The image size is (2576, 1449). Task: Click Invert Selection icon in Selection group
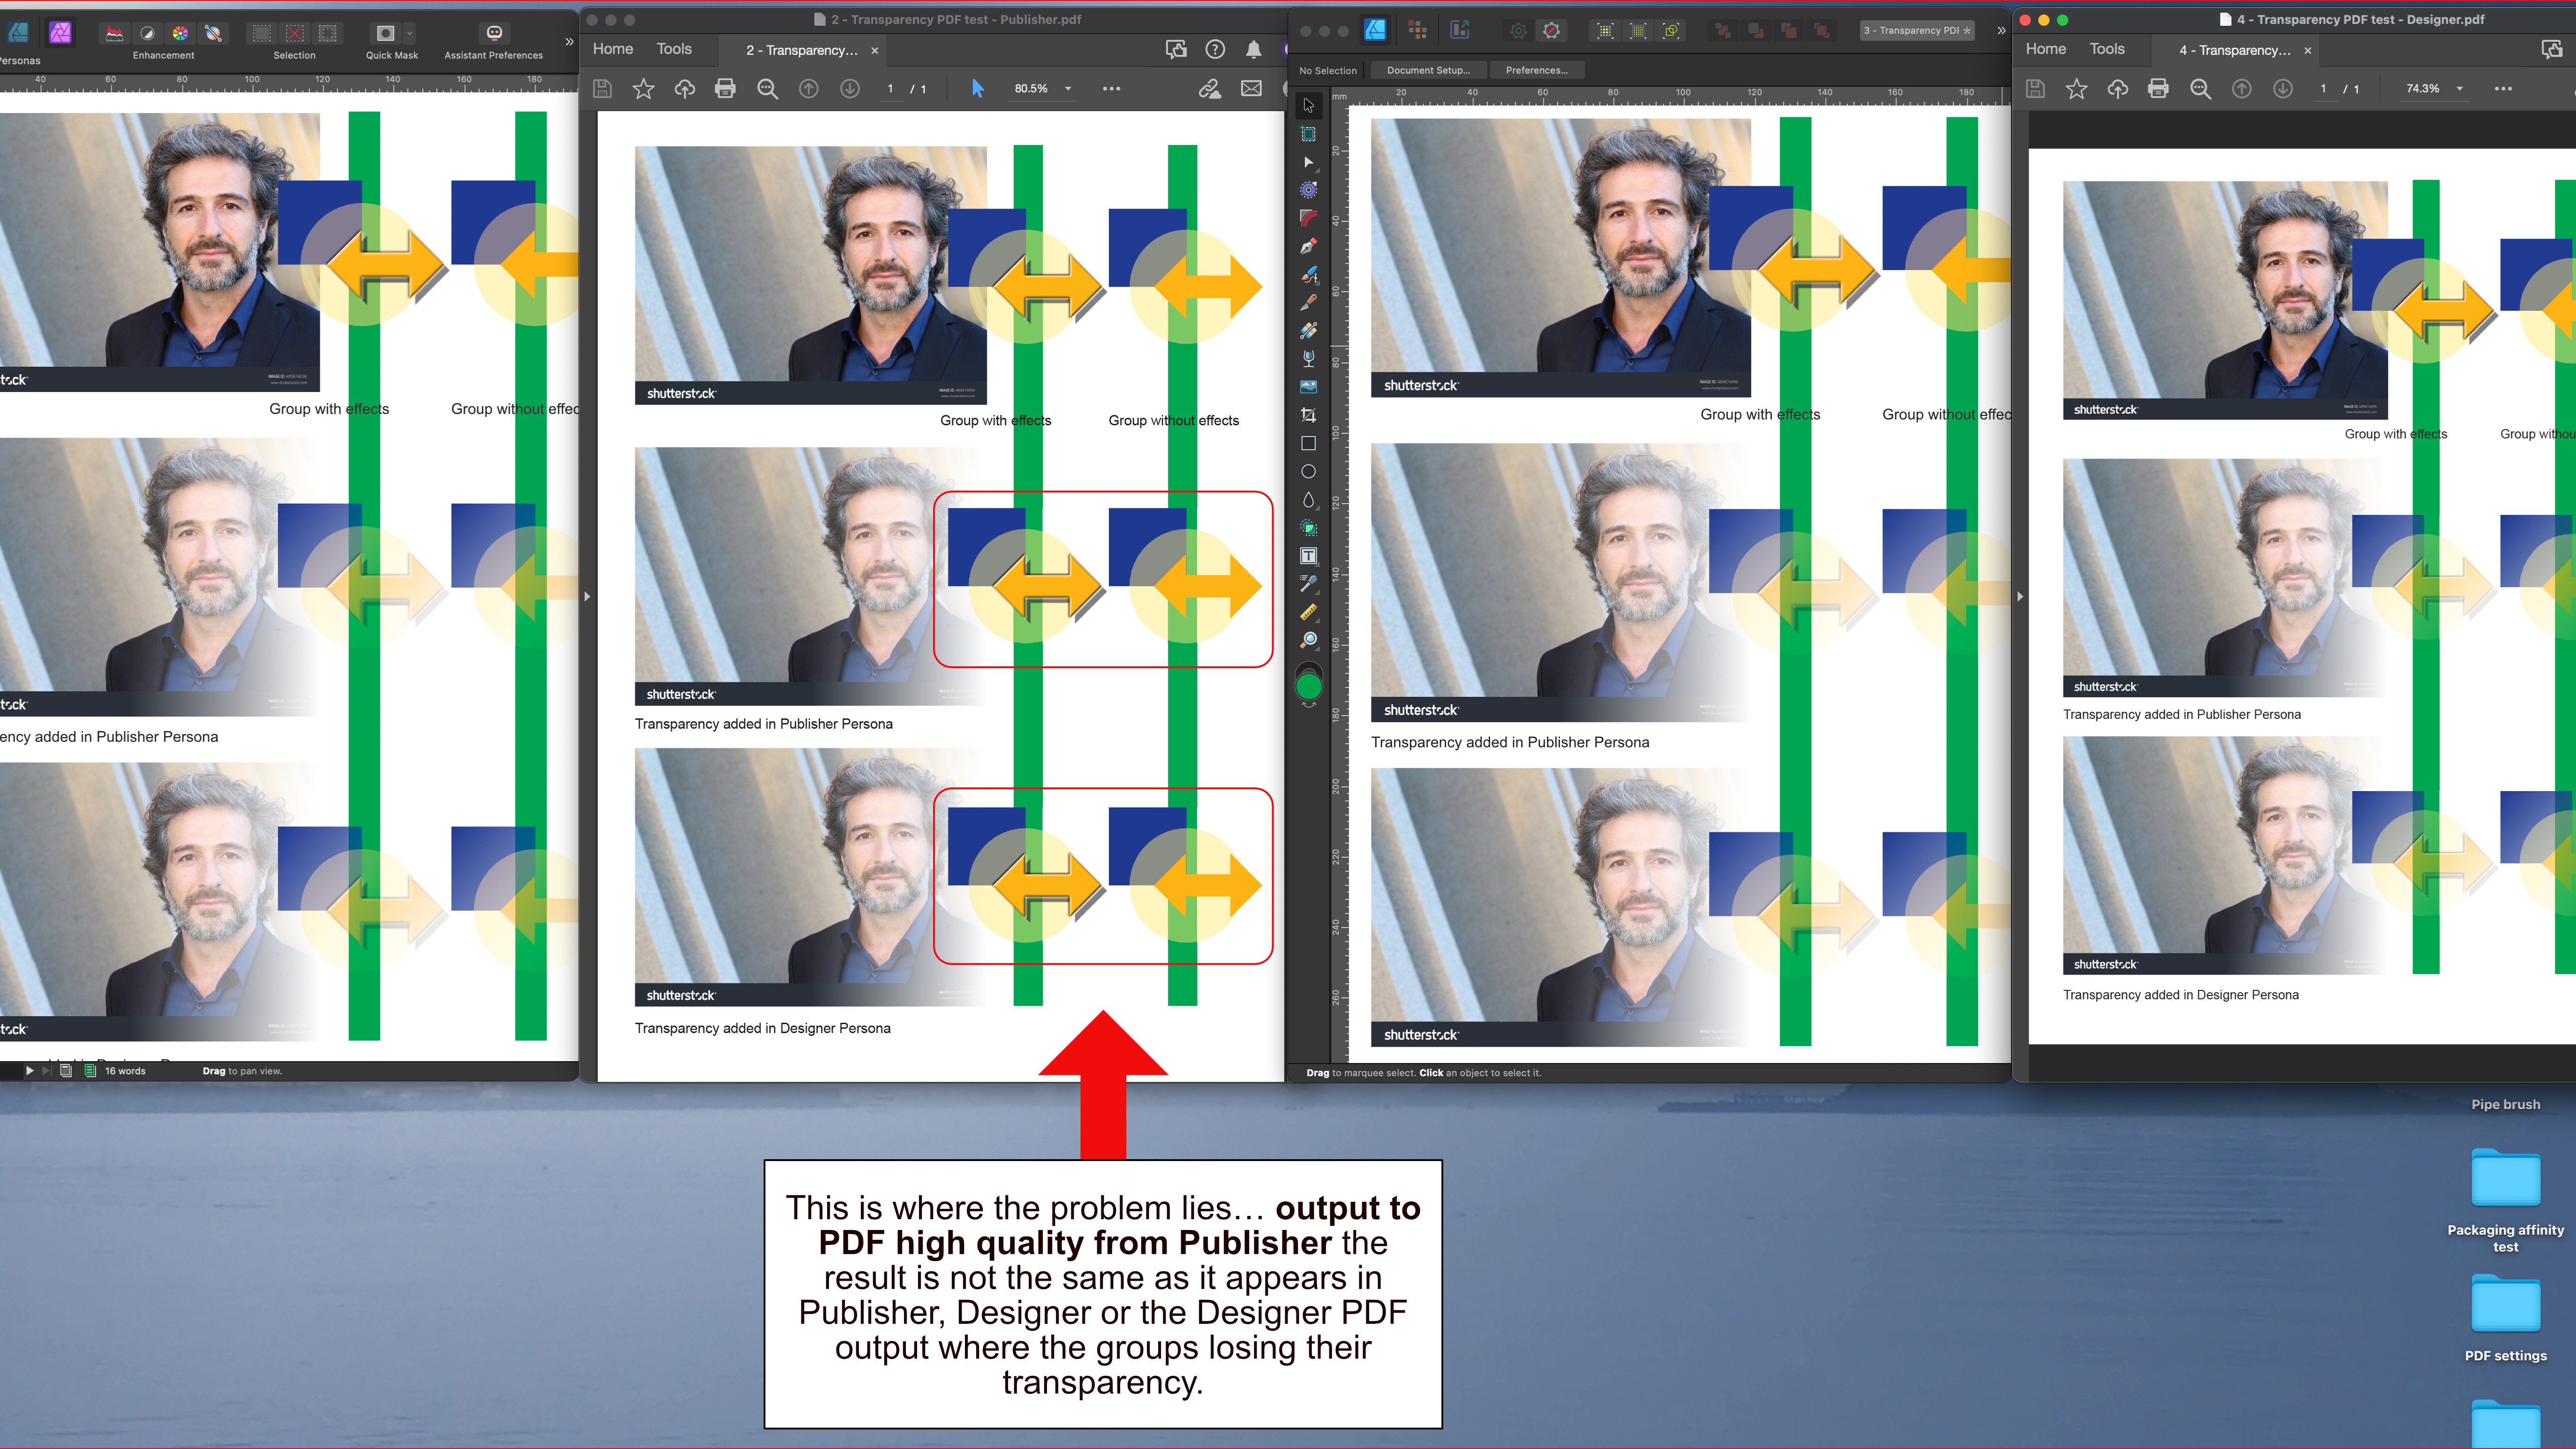click(328, 33)
